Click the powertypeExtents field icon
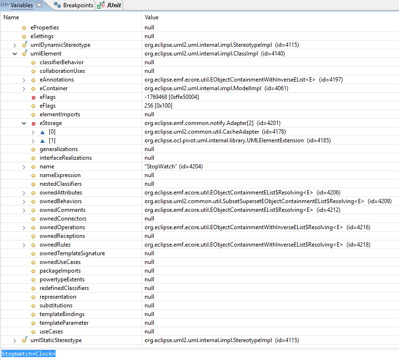This screenshot has width=399, height=360. tap(33, 280)
